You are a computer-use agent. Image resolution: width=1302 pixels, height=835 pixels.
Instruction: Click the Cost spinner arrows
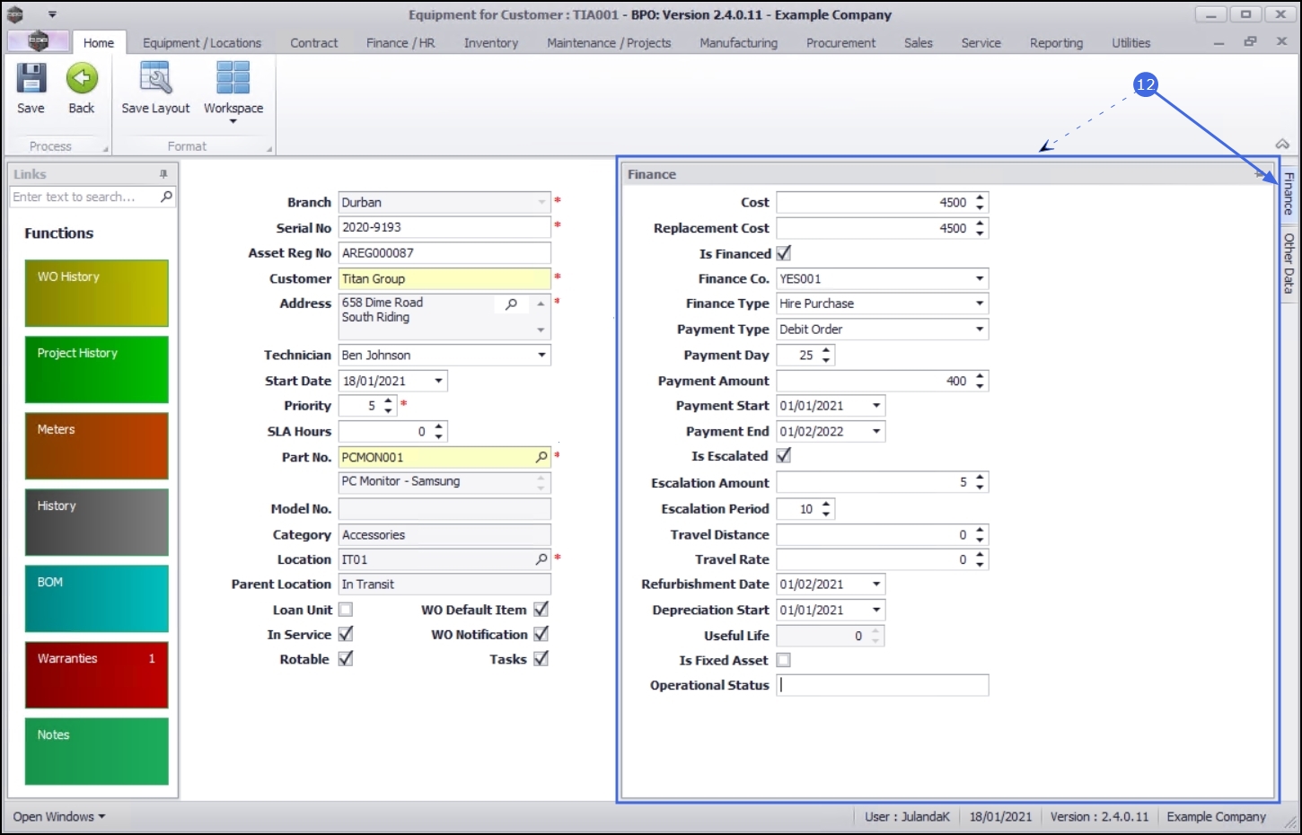point(980,202)
